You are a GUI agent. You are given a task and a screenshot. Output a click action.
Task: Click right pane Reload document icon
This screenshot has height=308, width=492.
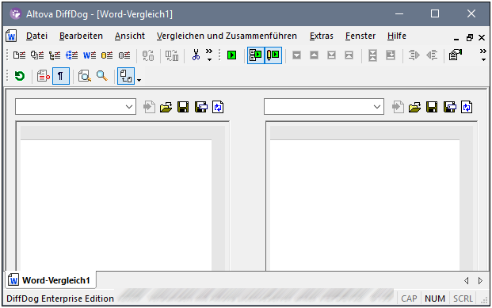pyautogui.click(x=467, y=107)
